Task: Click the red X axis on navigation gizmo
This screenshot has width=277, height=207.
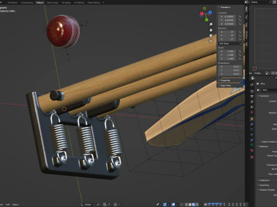Action: pos(202,14)
